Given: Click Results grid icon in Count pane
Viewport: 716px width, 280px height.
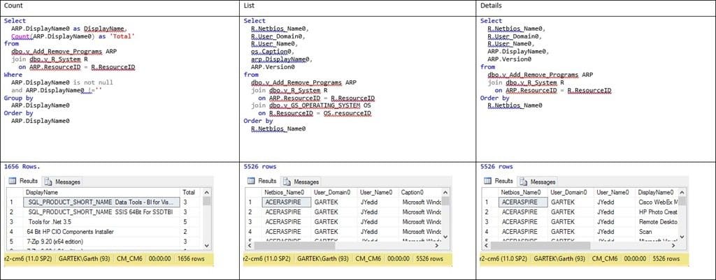Looking at the screenshot, I should (x=13, y=181).
